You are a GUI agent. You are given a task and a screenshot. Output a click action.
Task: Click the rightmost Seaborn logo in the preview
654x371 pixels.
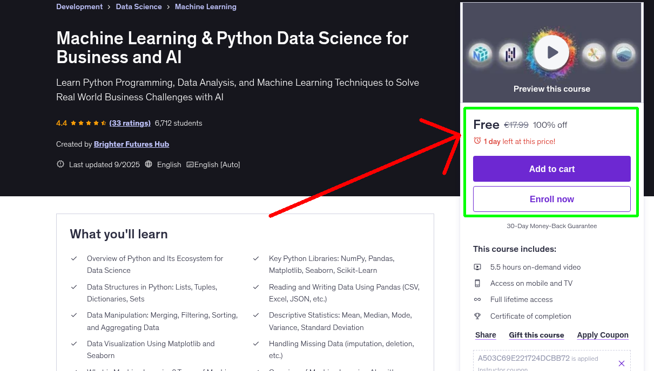coord(624,54)
